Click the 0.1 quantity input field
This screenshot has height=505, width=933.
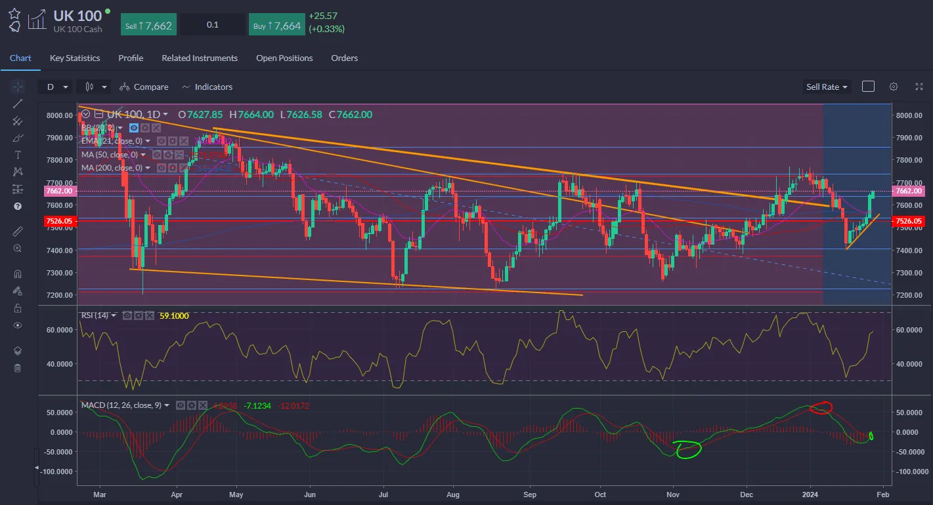point(213,24)
